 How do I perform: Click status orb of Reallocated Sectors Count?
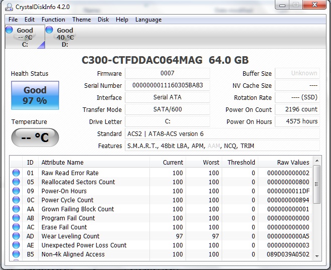16,182
